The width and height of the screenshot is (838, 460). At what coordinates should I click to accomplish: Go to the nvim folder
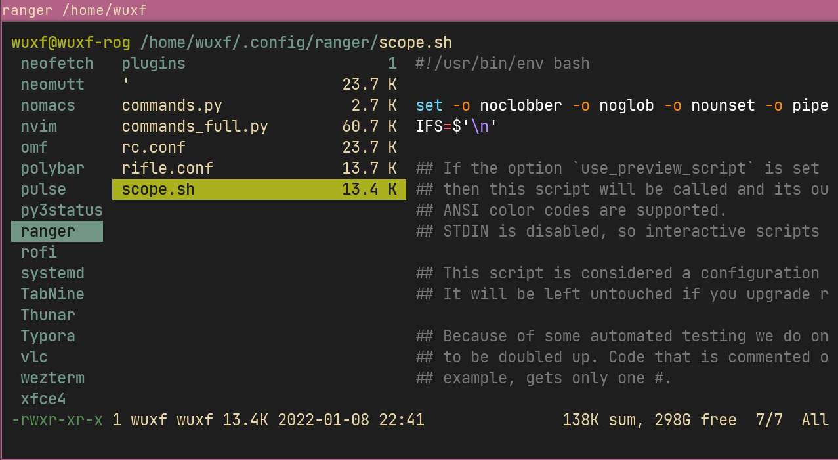(x=39, y=126)
